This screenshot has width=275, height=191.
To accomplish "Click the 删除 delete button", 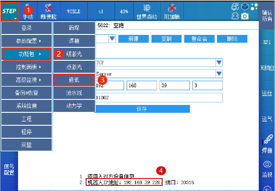I will (x=232, y=39).
